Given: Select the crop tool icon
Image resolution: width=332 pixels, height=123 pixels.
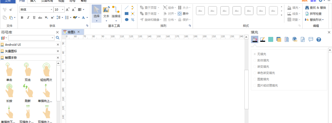Looking at the screenshot, I should [132, 19].
